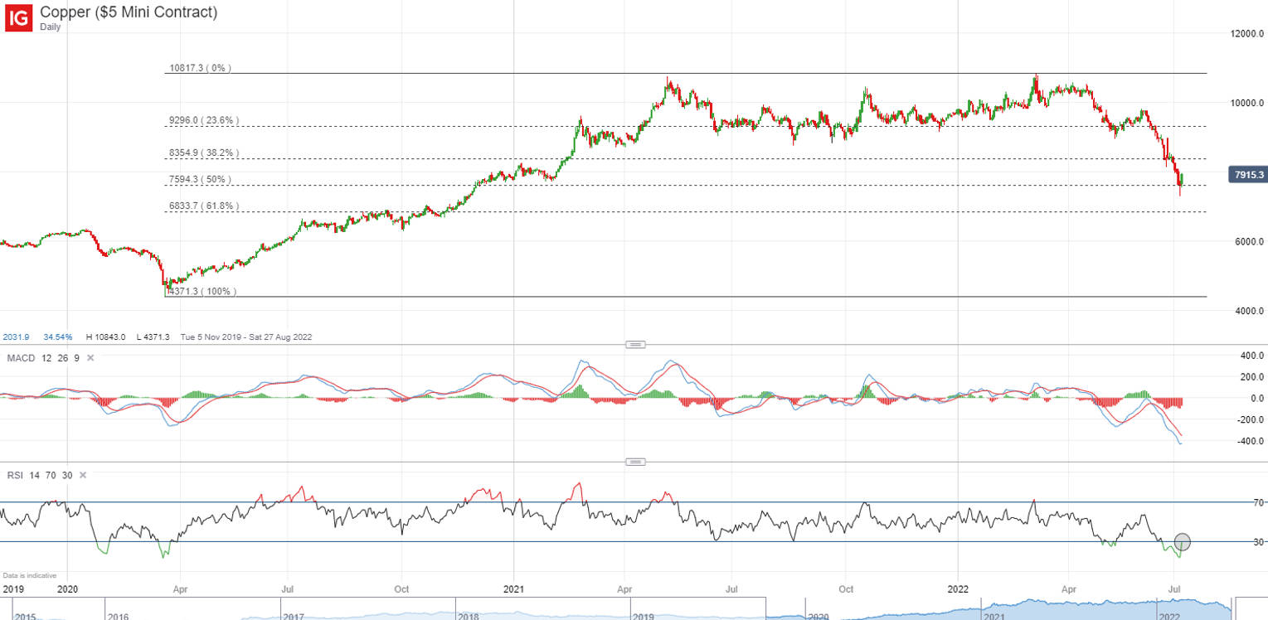Open the Daily timeframe selector
Image resolution: width=1268 pixels, height=620 pixels.
tap(51, 27)
